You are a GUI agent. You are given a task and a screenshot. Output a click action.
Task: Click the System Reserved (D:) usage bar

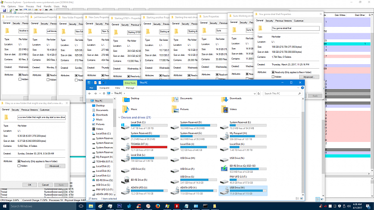coord(198,125)
